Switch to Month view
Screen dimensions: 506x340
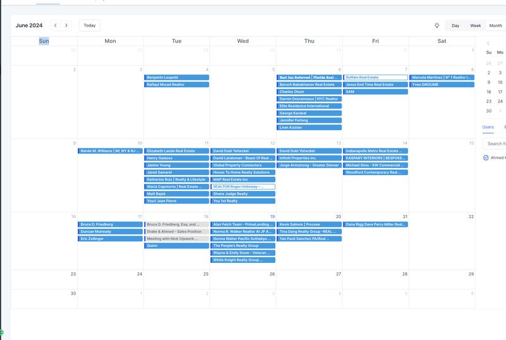click(495, 25)
